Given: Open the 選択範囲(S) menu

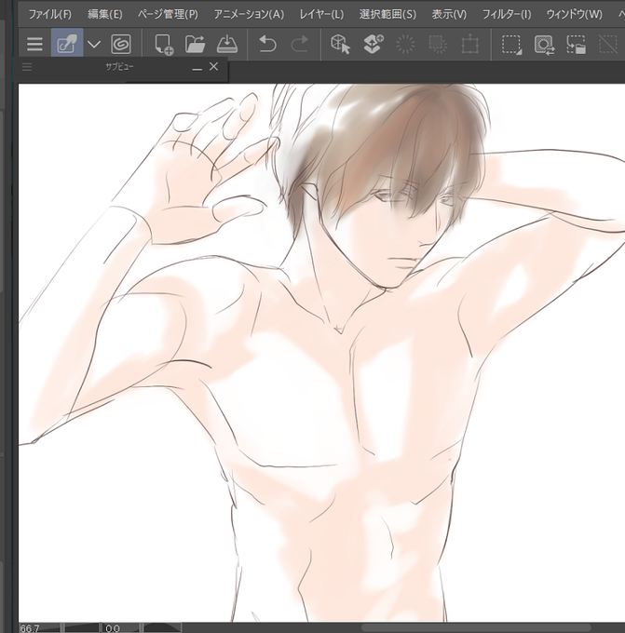Looking at the screenshot, I should pos(387,15).
